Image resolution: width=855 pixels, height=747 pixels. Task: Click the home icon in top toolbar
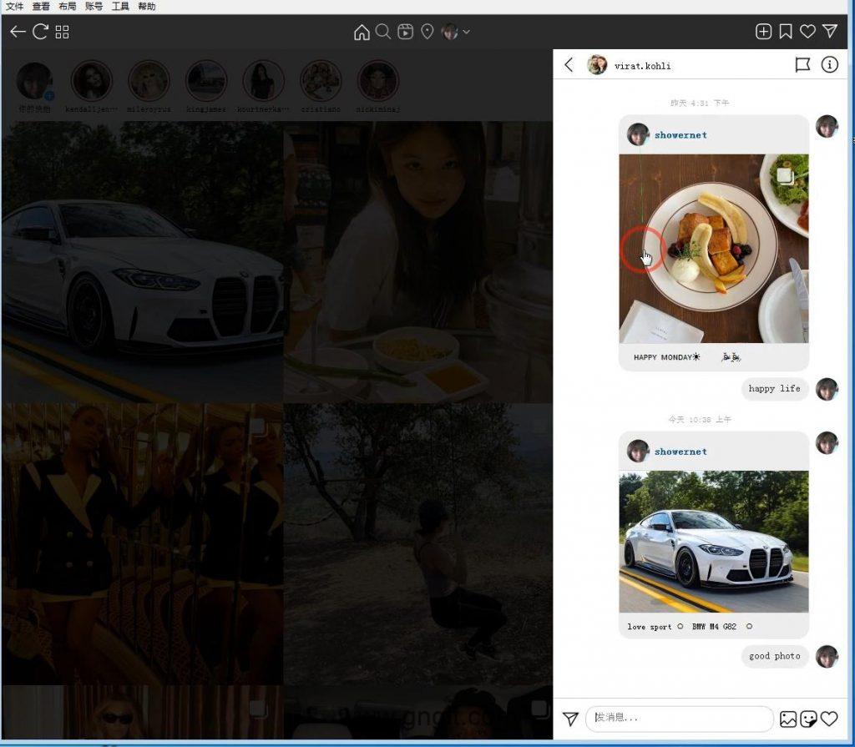[362, 32]
